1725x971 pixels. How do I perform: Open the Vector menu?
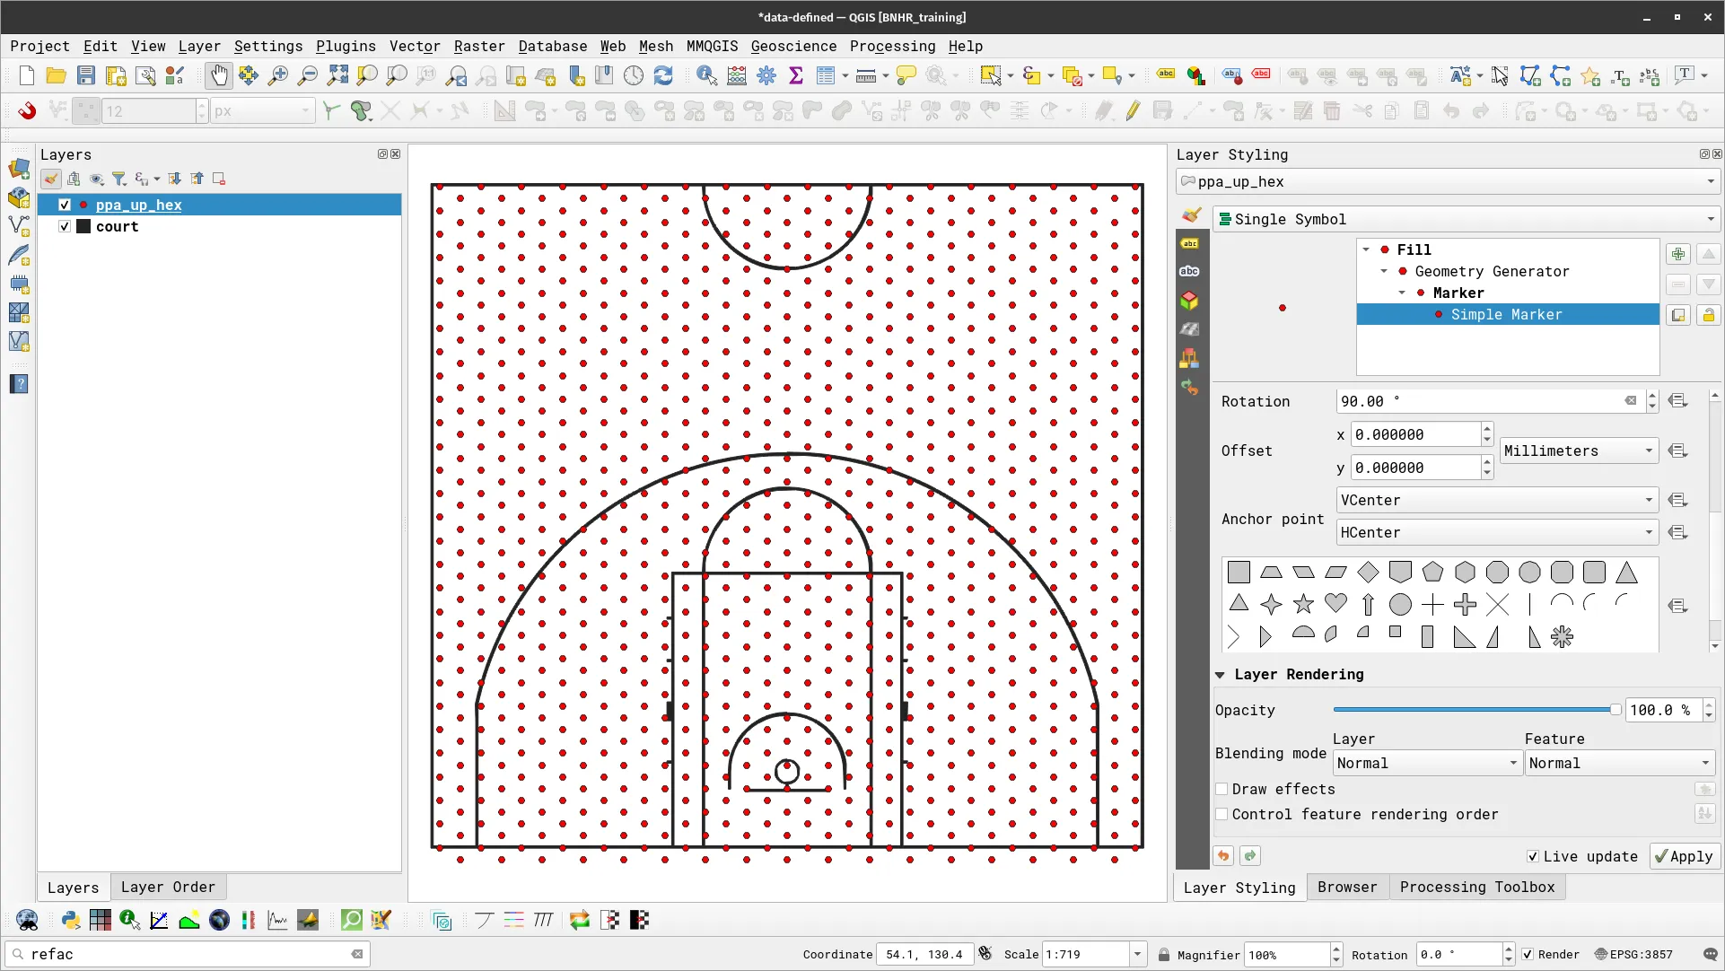pyautogui.click(x=414, y=46)
